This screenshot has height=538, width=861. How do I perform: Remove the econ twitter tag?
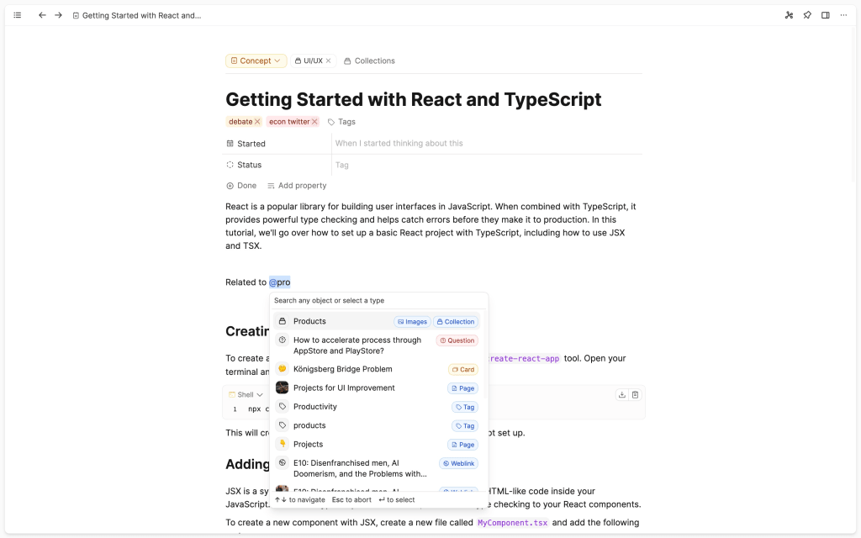[x=314, y=122]
